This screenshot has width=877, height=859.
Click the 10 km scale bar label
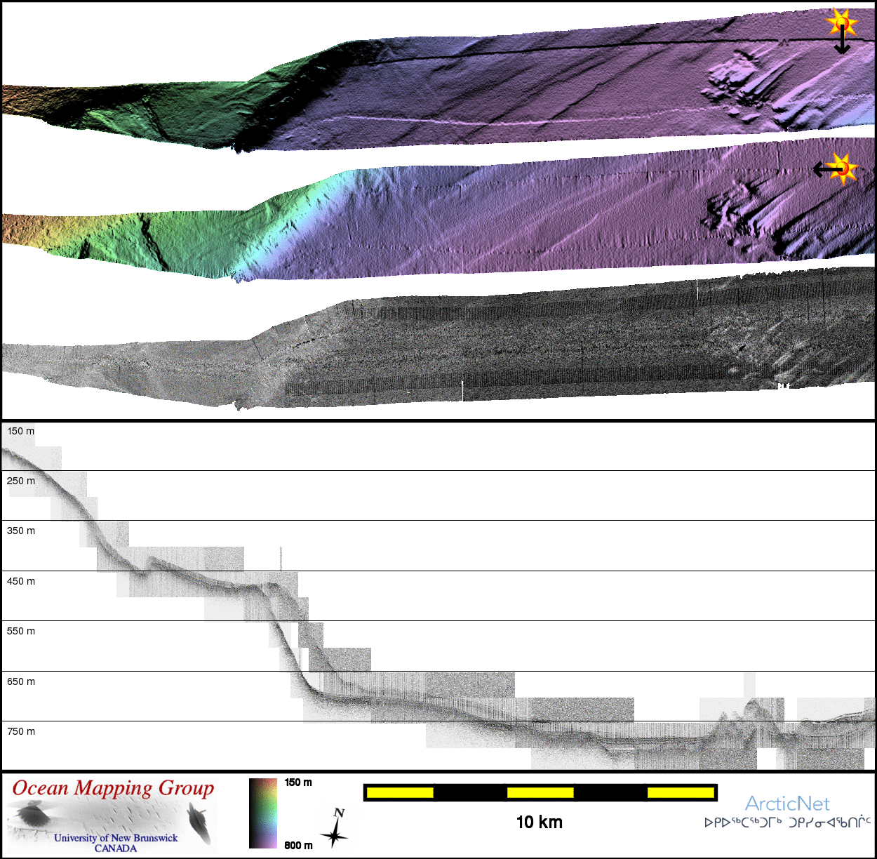tap(539, 823)
